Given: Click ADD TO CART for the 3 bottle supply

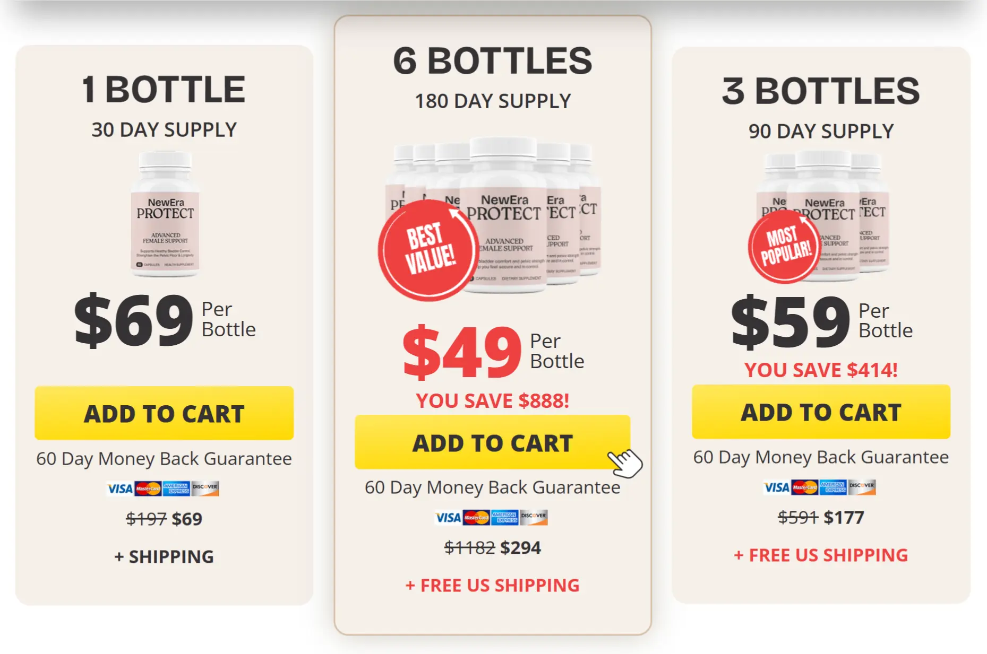Looking at the screenshot, I should pyautogui.click(x=822, y=413).
